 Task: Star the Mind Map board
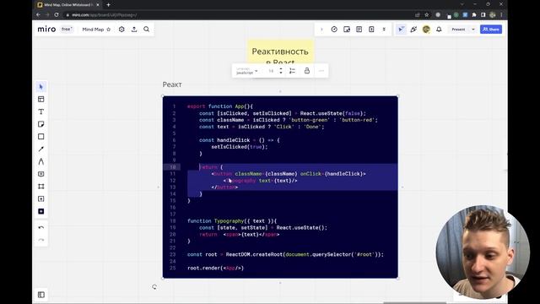click(109, 30)
